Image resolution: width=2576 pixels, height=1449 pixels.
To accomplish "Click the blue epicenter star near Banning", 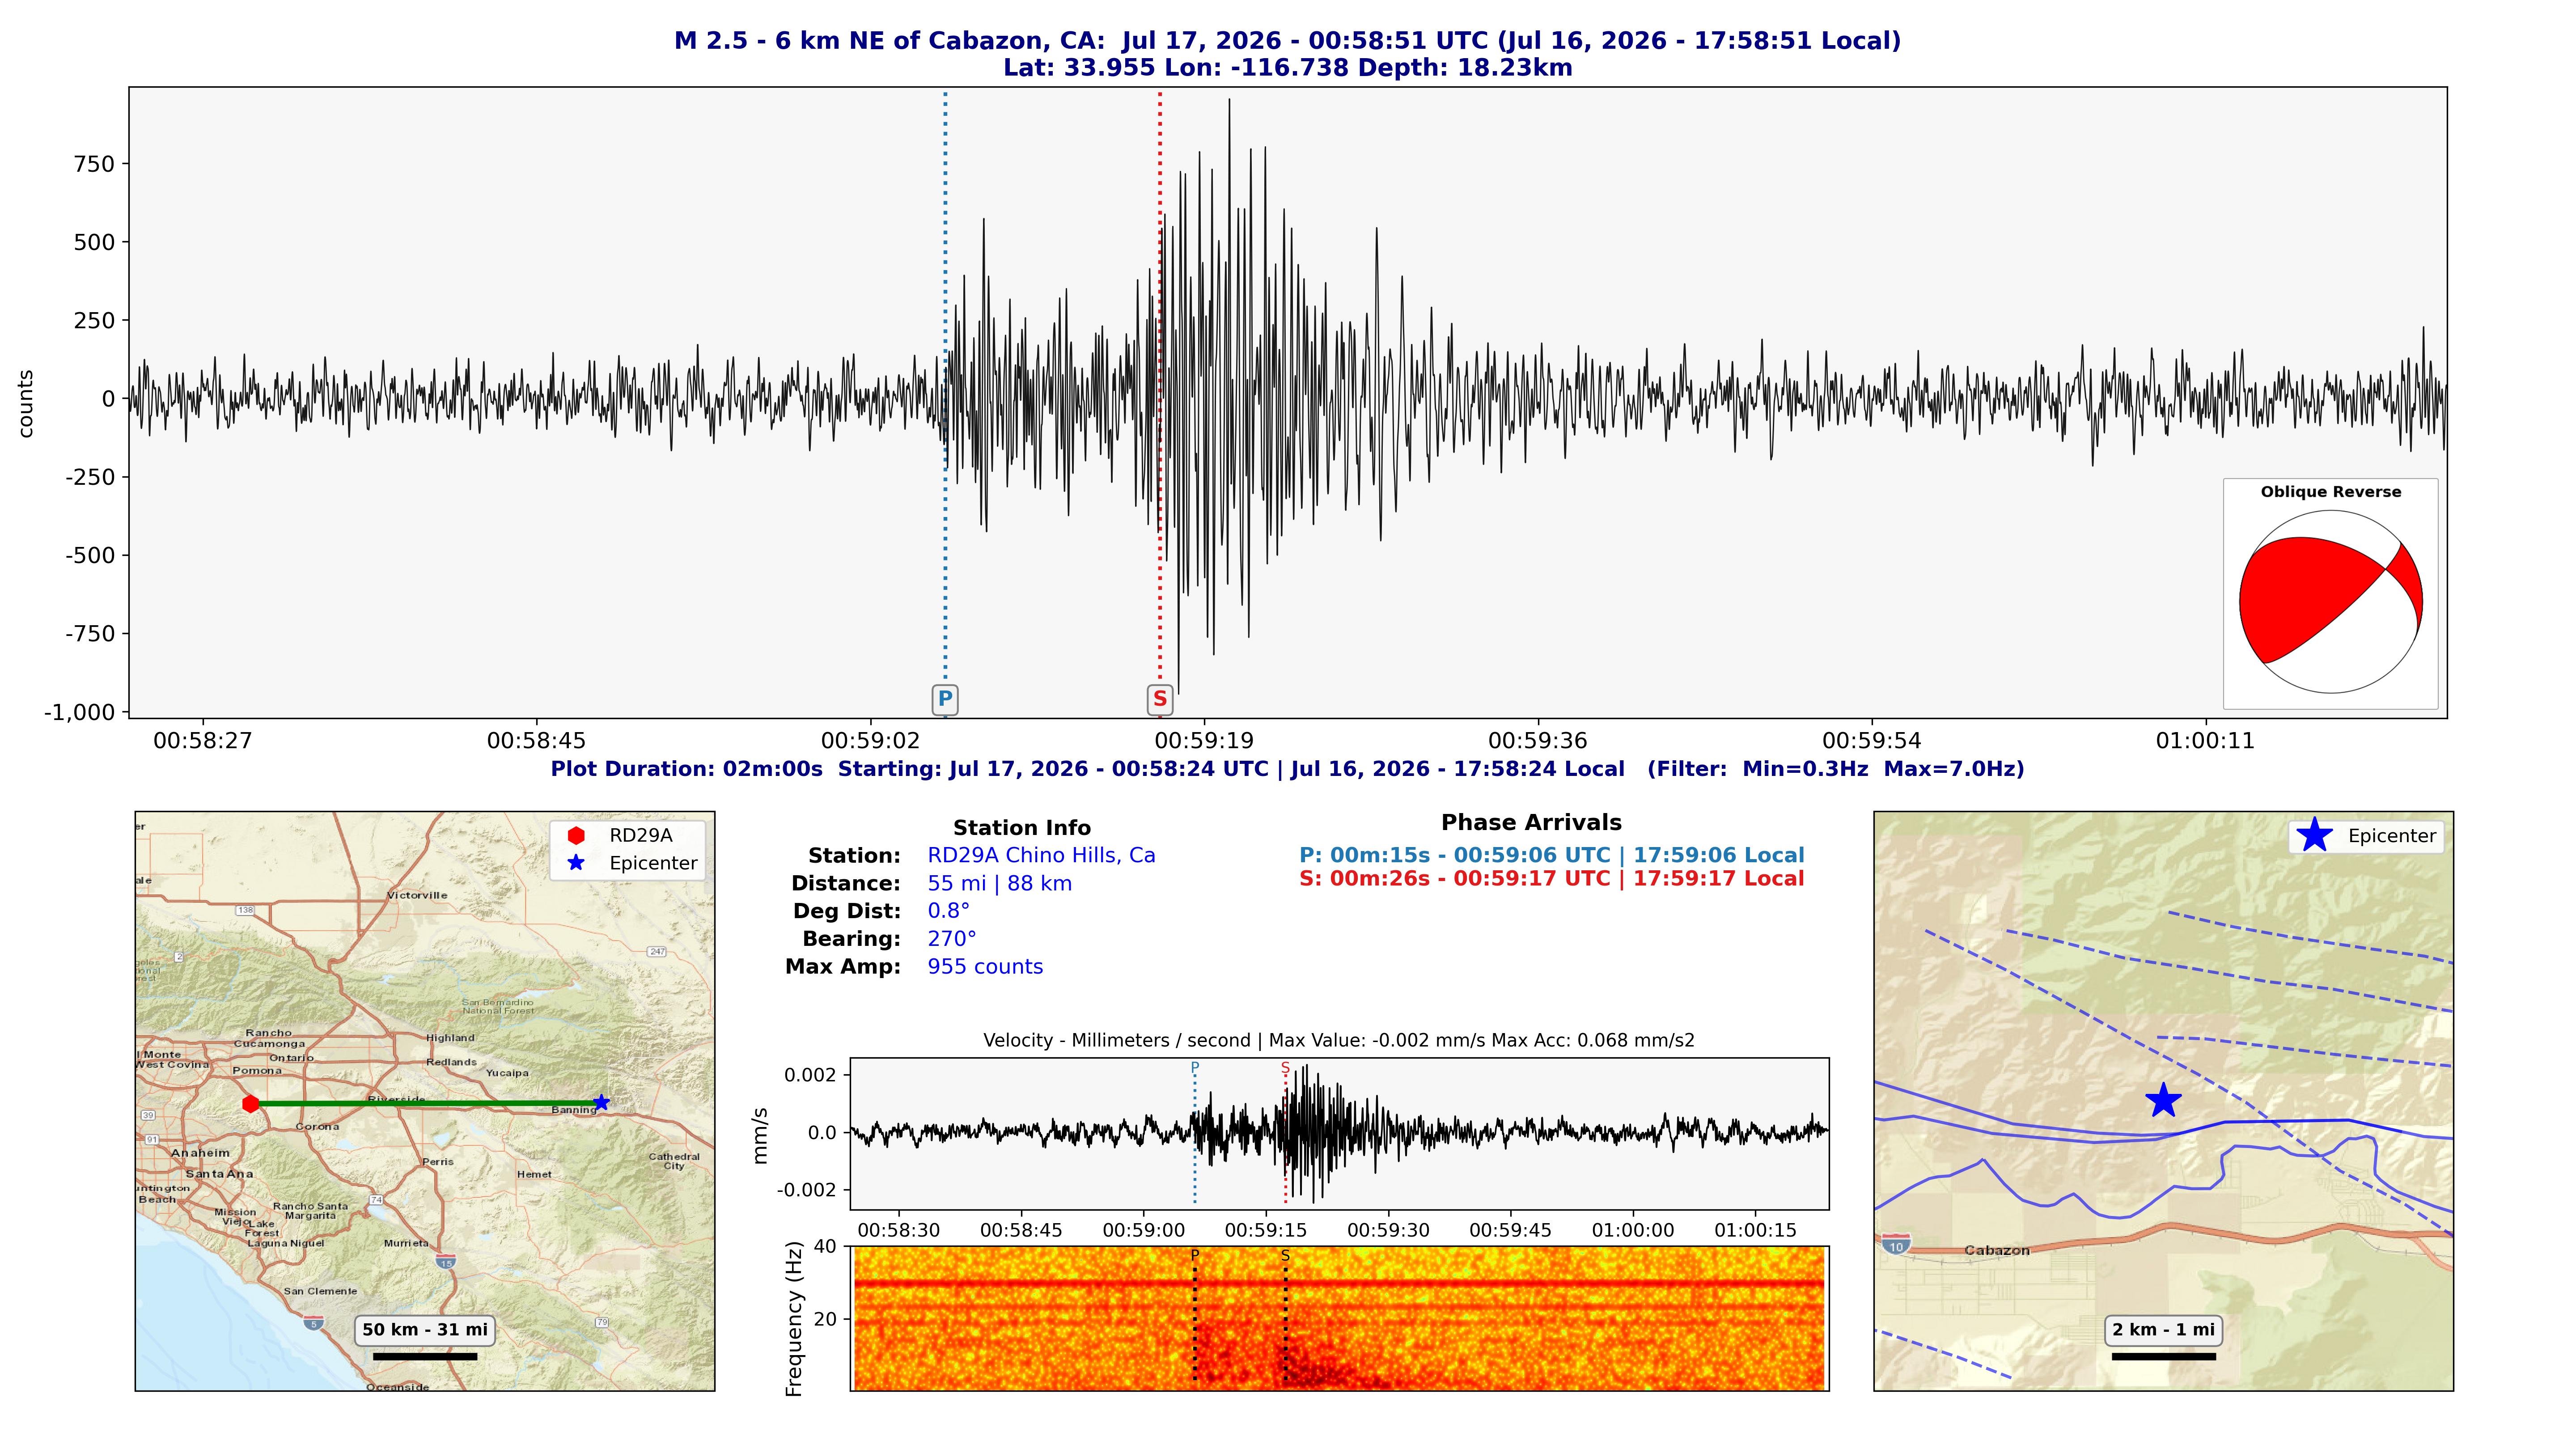I will pyautogui.click(x=601, y=1103).
